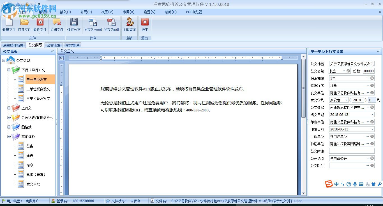The image size is (383, 206).
Task: Open the 插入(I) menu
Action: [66, 12]
